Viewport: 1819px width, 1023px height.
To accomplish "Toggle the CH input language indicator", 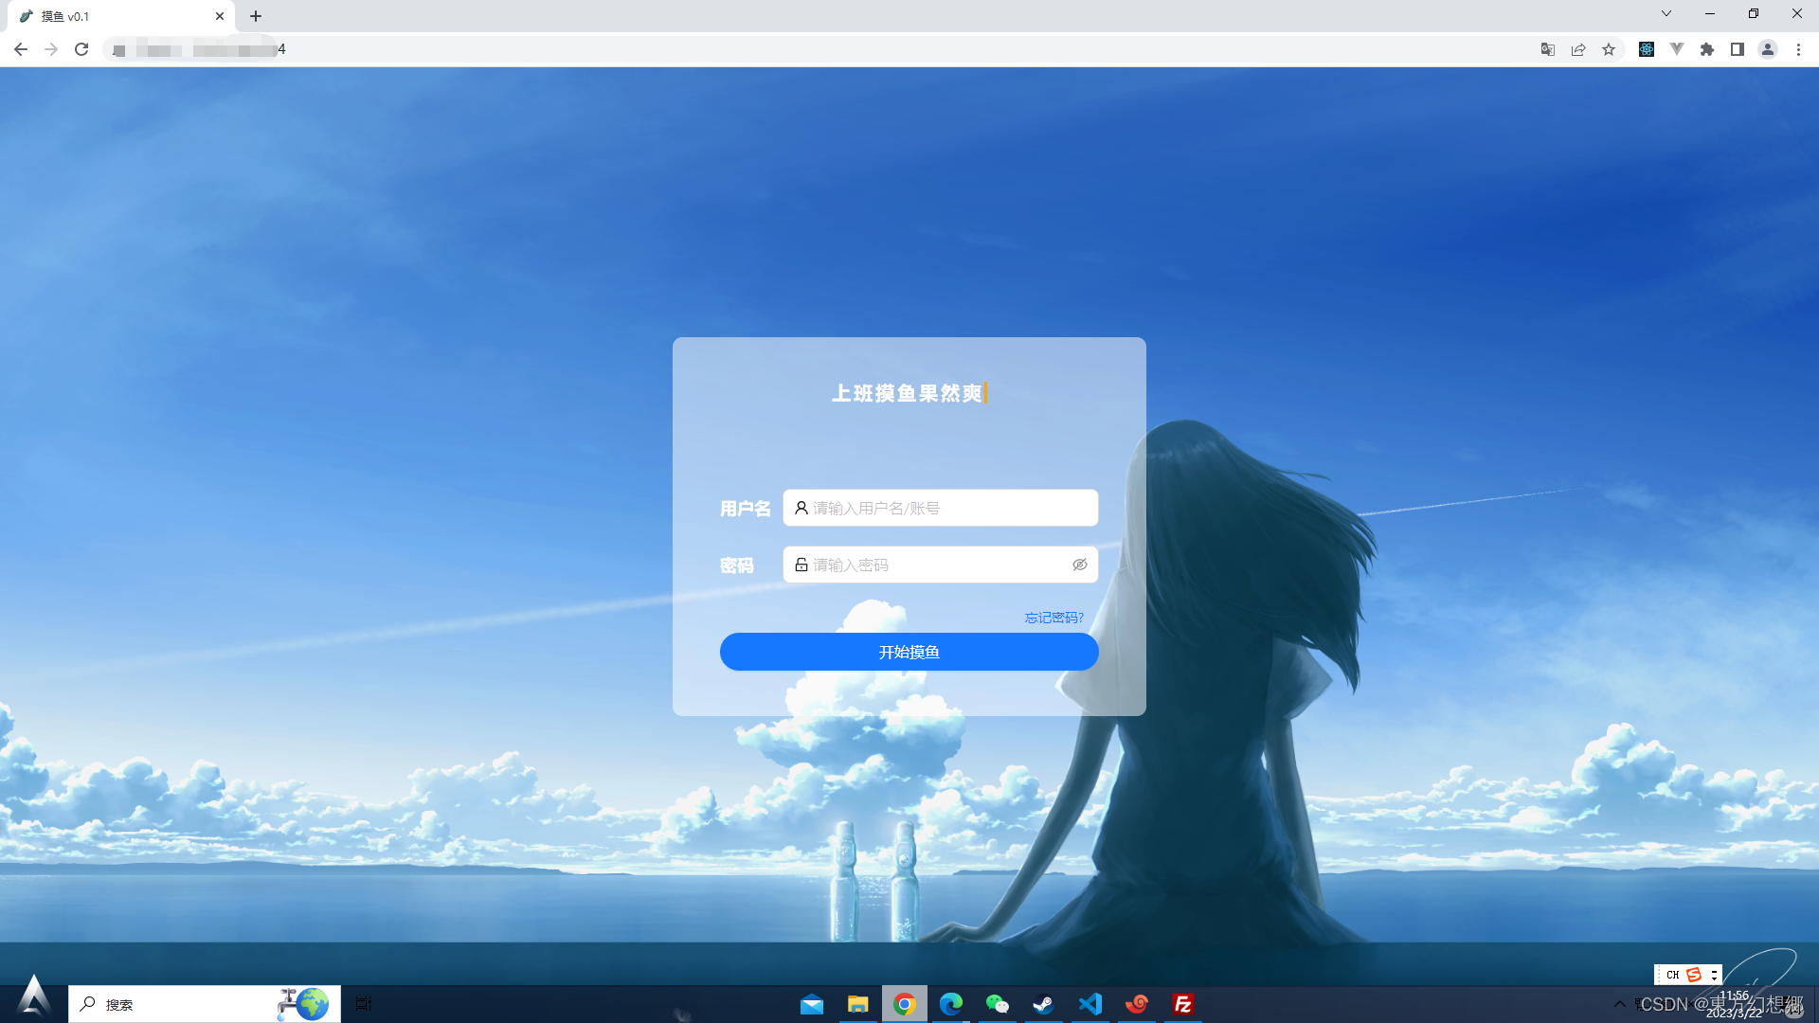I will pyautogui.click(x=1672, y=975).
